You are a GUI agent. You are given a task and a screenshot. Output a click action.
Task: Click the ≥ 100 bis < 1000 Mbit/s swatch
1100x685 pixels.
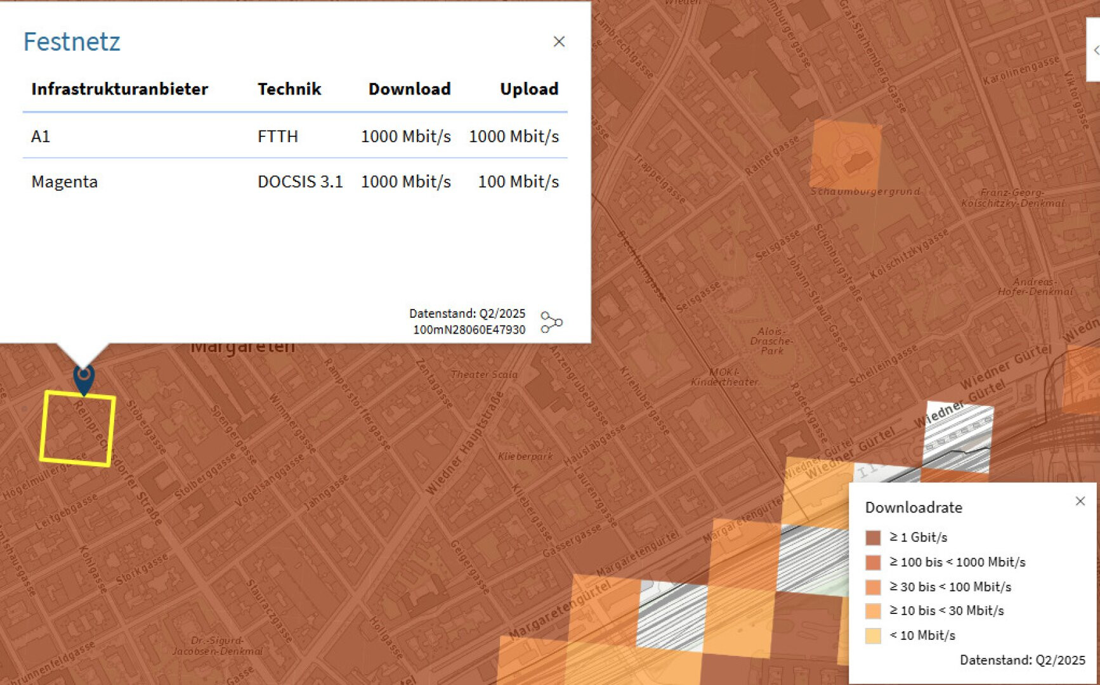point(874,563)
